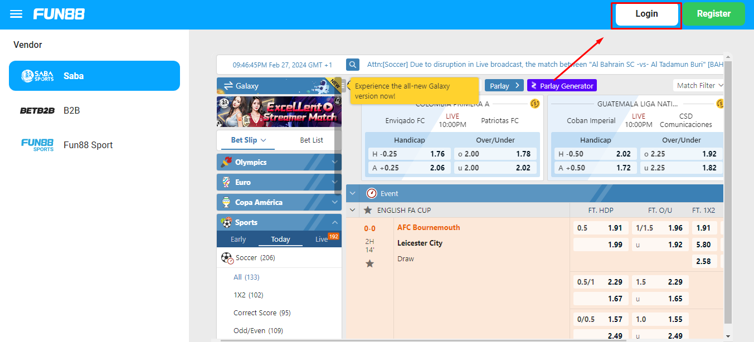Click the Olympics torch icon
Screen dimensions: 754x342
[226, 162]
